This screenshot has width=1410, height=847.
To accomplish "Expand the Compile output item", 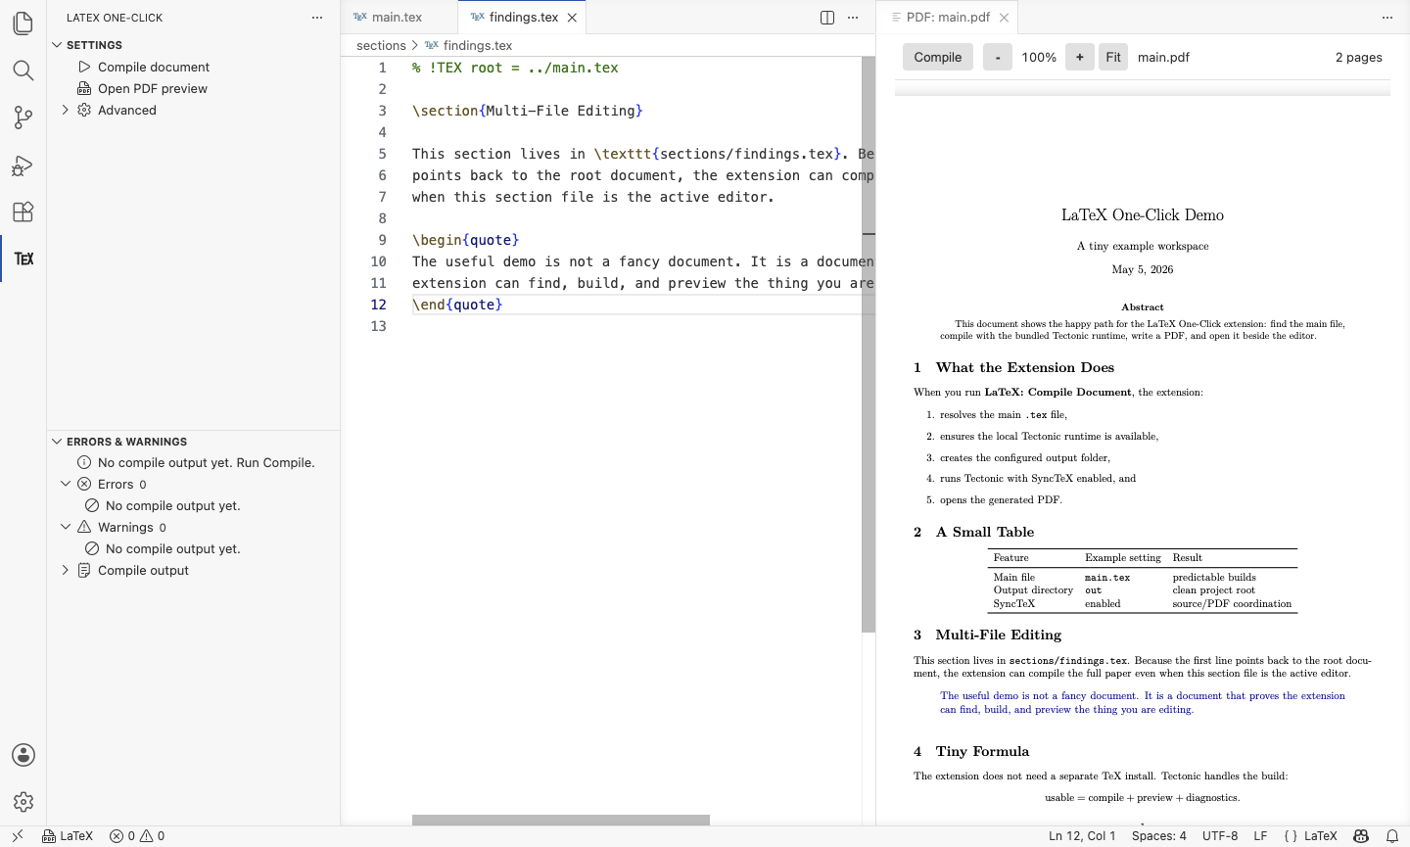I will click(66, 570).
